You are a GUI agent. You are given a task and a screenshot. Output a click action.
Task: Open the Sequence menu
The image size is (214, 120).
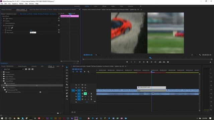[15, 4]
